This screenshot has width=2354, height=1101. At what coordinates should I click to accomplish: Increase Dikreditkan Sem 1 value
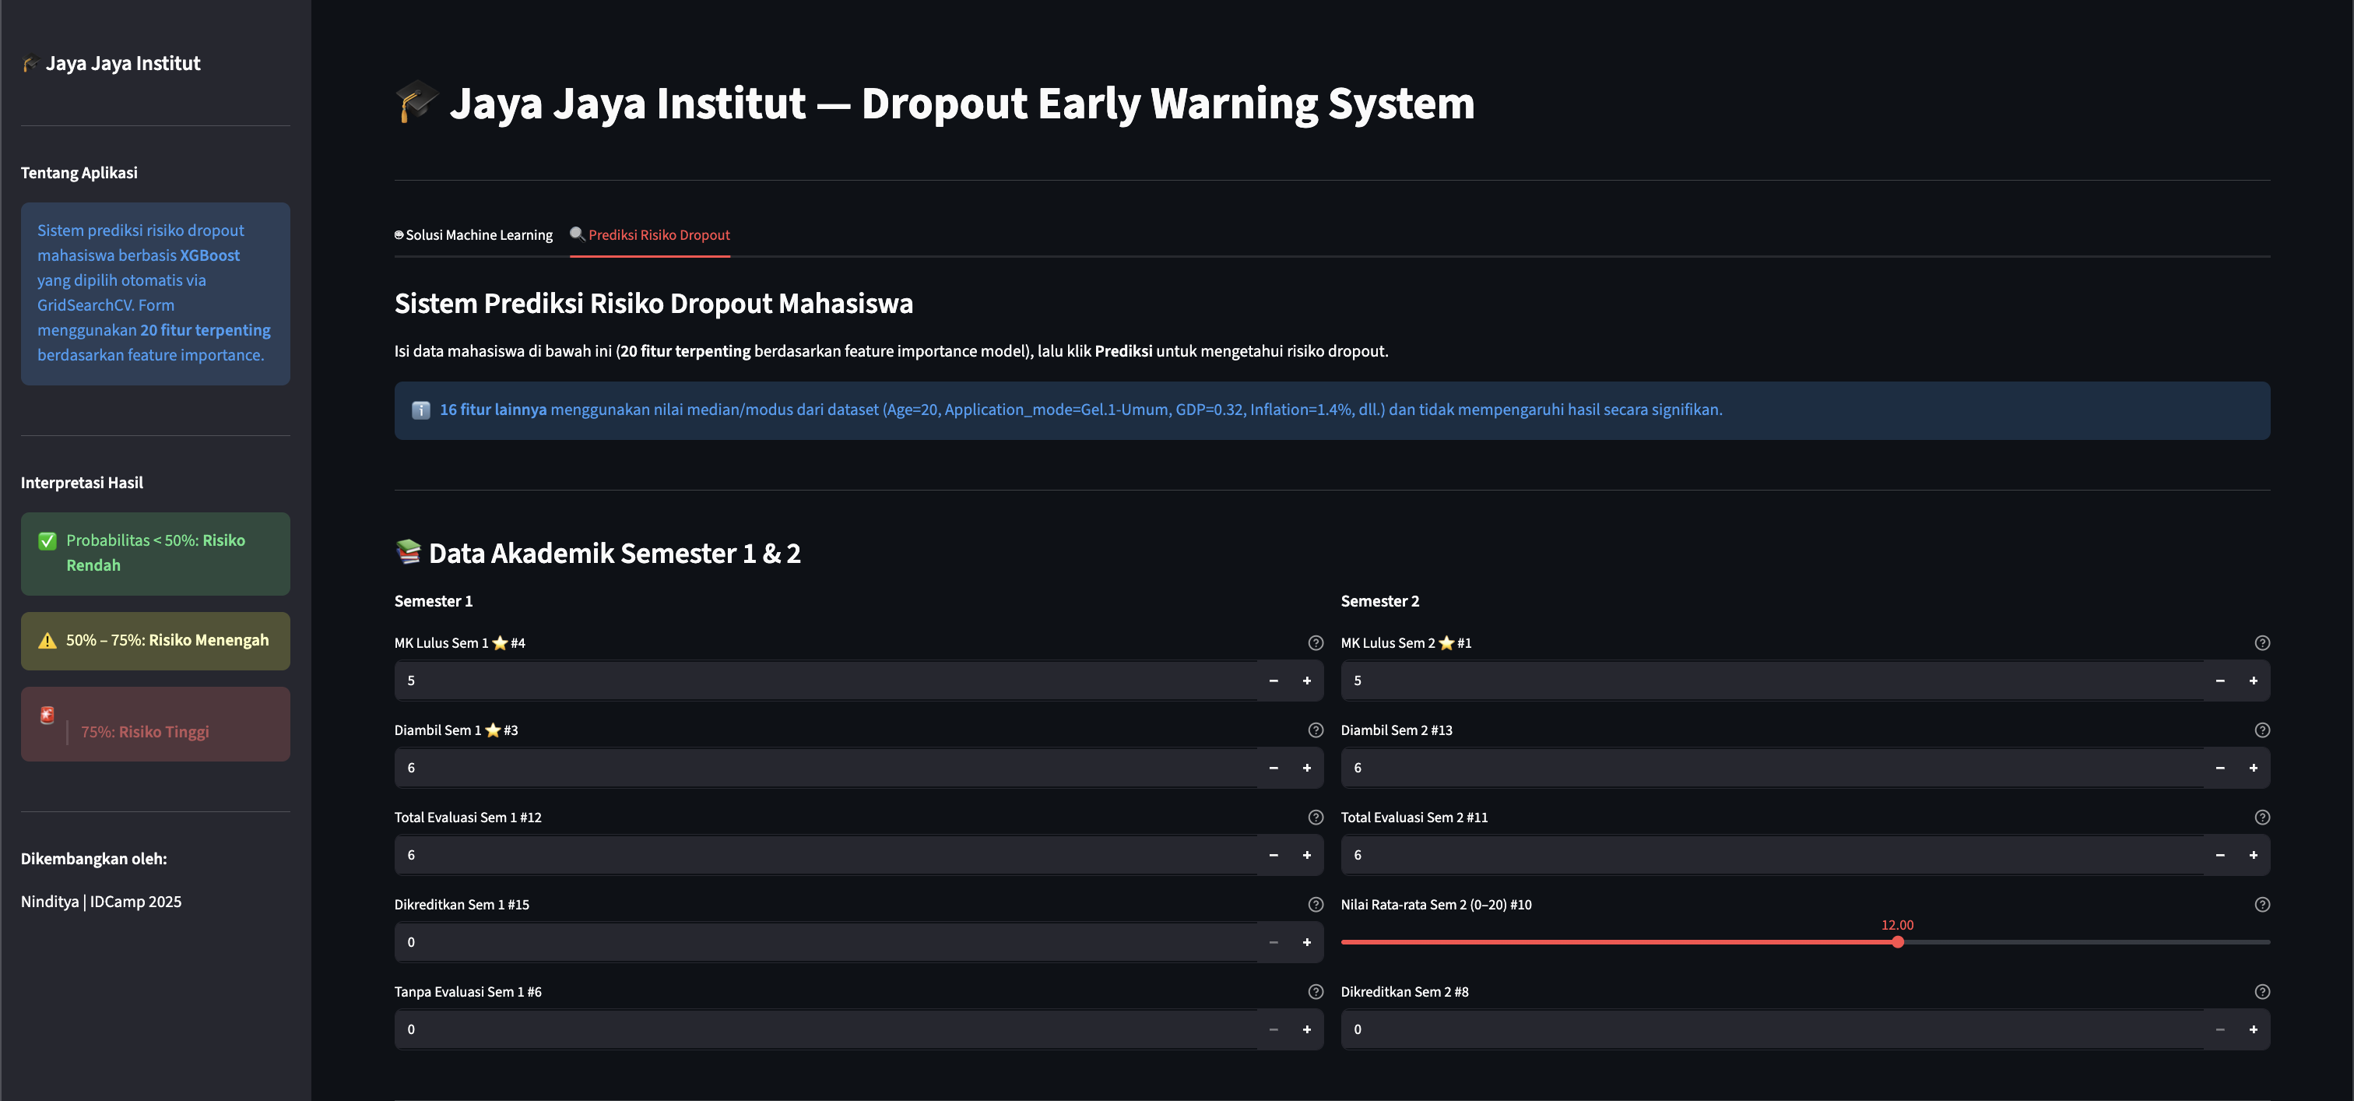click(x=1307, y=942)
